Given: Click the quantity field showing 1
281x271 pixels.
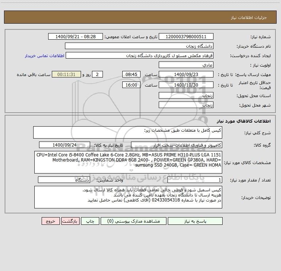Looking at the screenshot, I should click(x=195, y=180).
